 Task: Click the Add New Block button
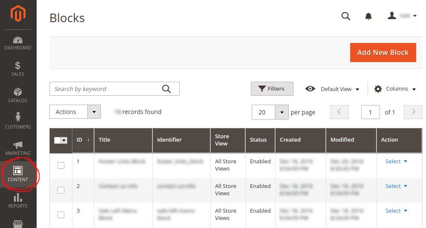pyautogui.click(x=383, y=52)
